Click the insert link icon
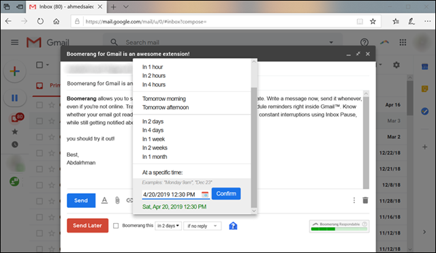This screenshot has width=436, height=253. click(129, 200)
